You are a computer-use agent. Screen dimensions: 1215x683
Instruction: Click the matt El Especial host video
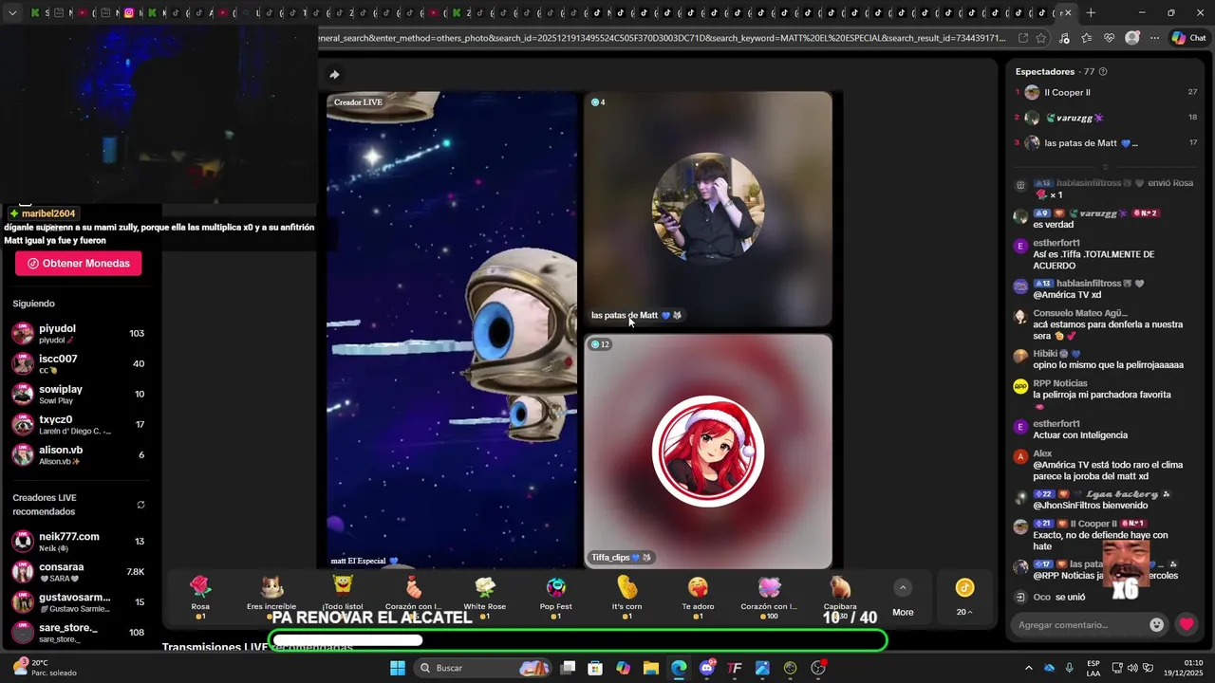(x=452, y=330)
